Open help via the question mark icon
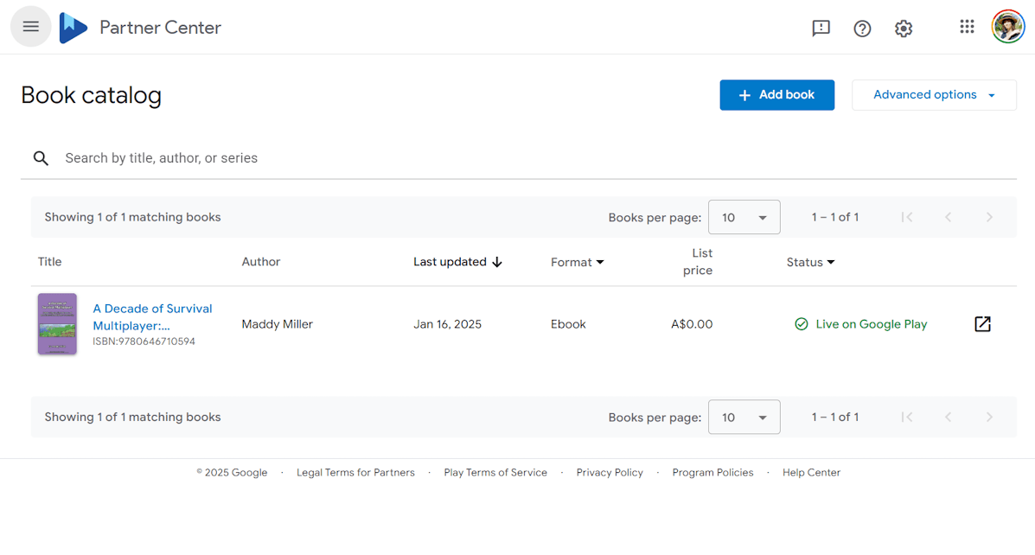Image resolution: width=1035 pixels, height=555 pixels. [x=861, y=29]
